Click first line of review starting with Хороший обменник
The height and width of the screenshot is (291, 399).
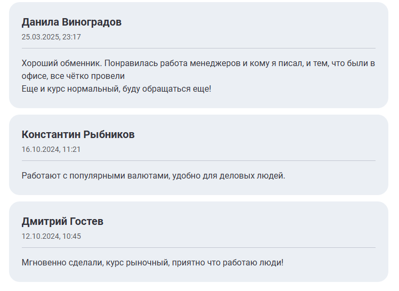click(198, 63)
